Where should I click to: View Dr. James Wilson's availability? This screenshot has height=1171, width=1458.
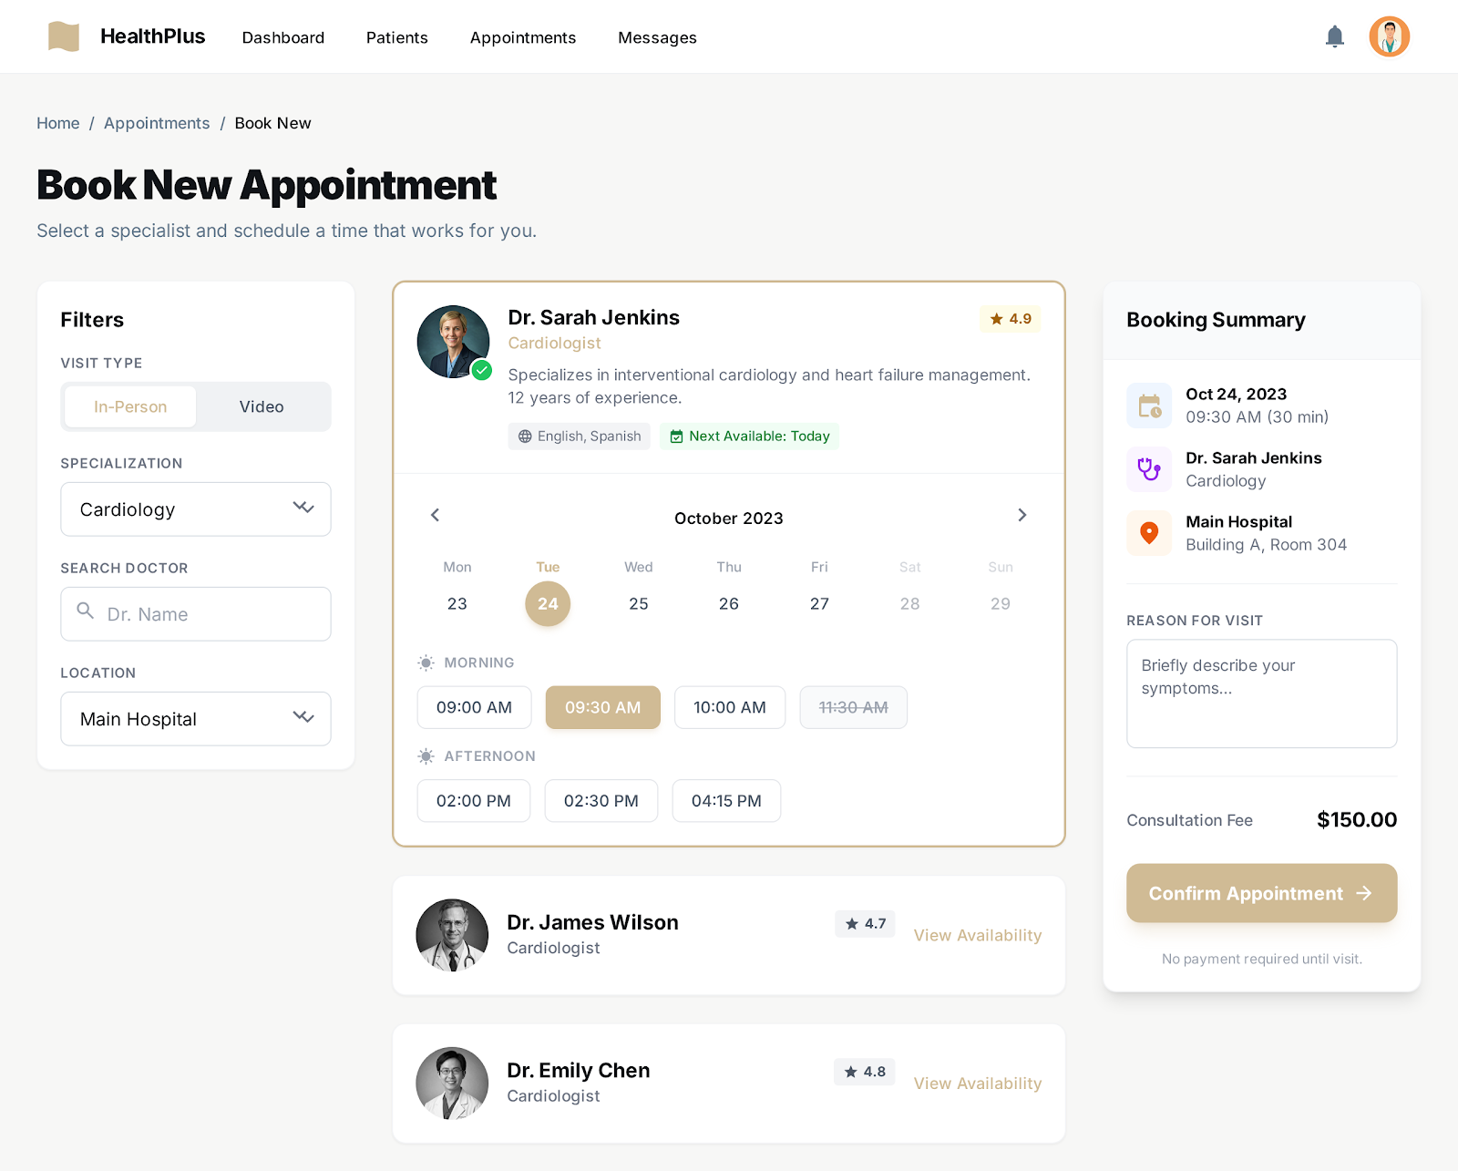[x=977, y=935]
